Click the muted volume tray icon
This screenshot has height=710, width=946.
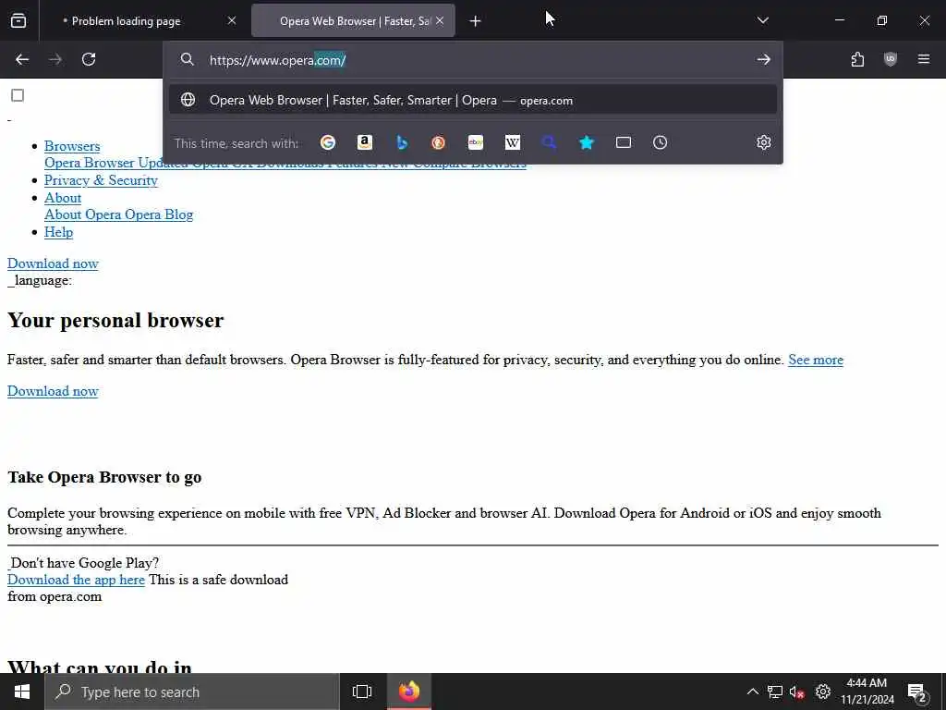click(797, 692)
